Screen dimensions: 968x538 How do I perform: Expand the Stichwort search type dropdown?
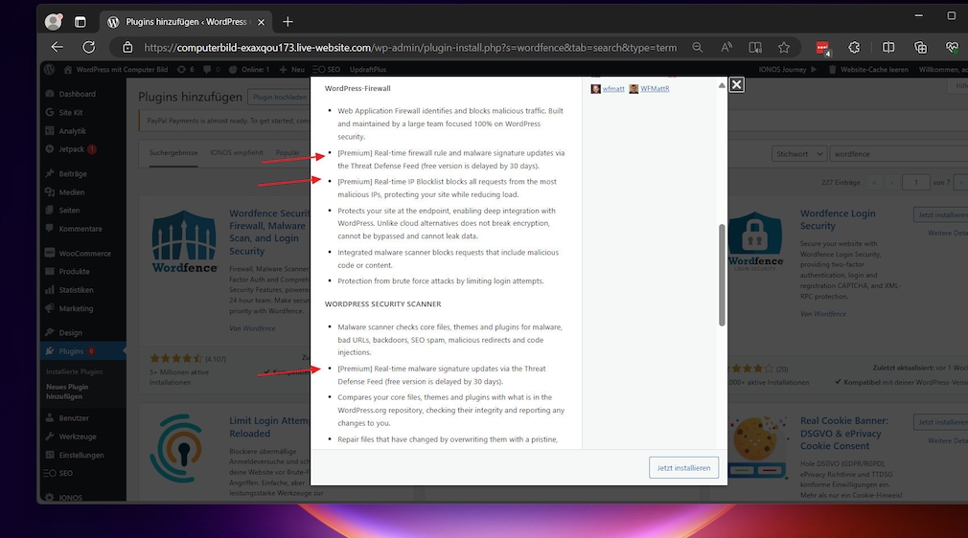799,154
